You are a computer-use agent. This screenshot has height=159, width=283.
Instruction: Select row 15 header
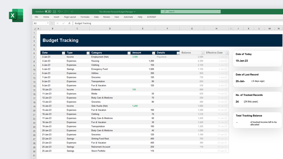tap(34, 90)
